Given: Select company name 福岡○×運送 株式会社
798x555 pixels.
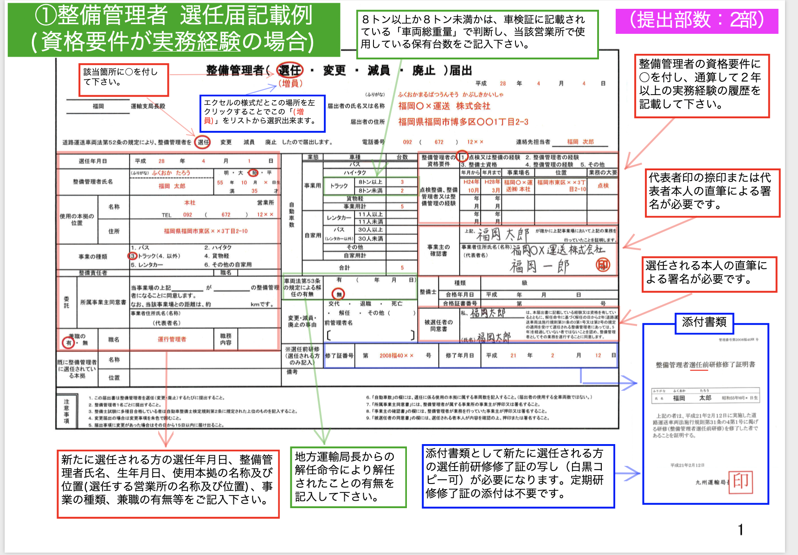Looking at the screenshot, I should [x=444, y=106].
